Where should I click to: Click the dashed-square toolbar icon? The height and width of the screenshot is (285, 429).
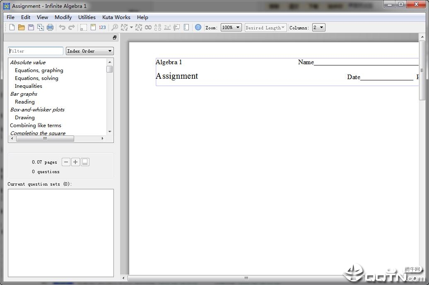point(84,27)
